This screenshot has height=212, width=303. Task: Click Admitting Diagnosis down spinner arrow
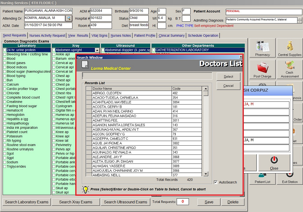[x=300, y=22]
